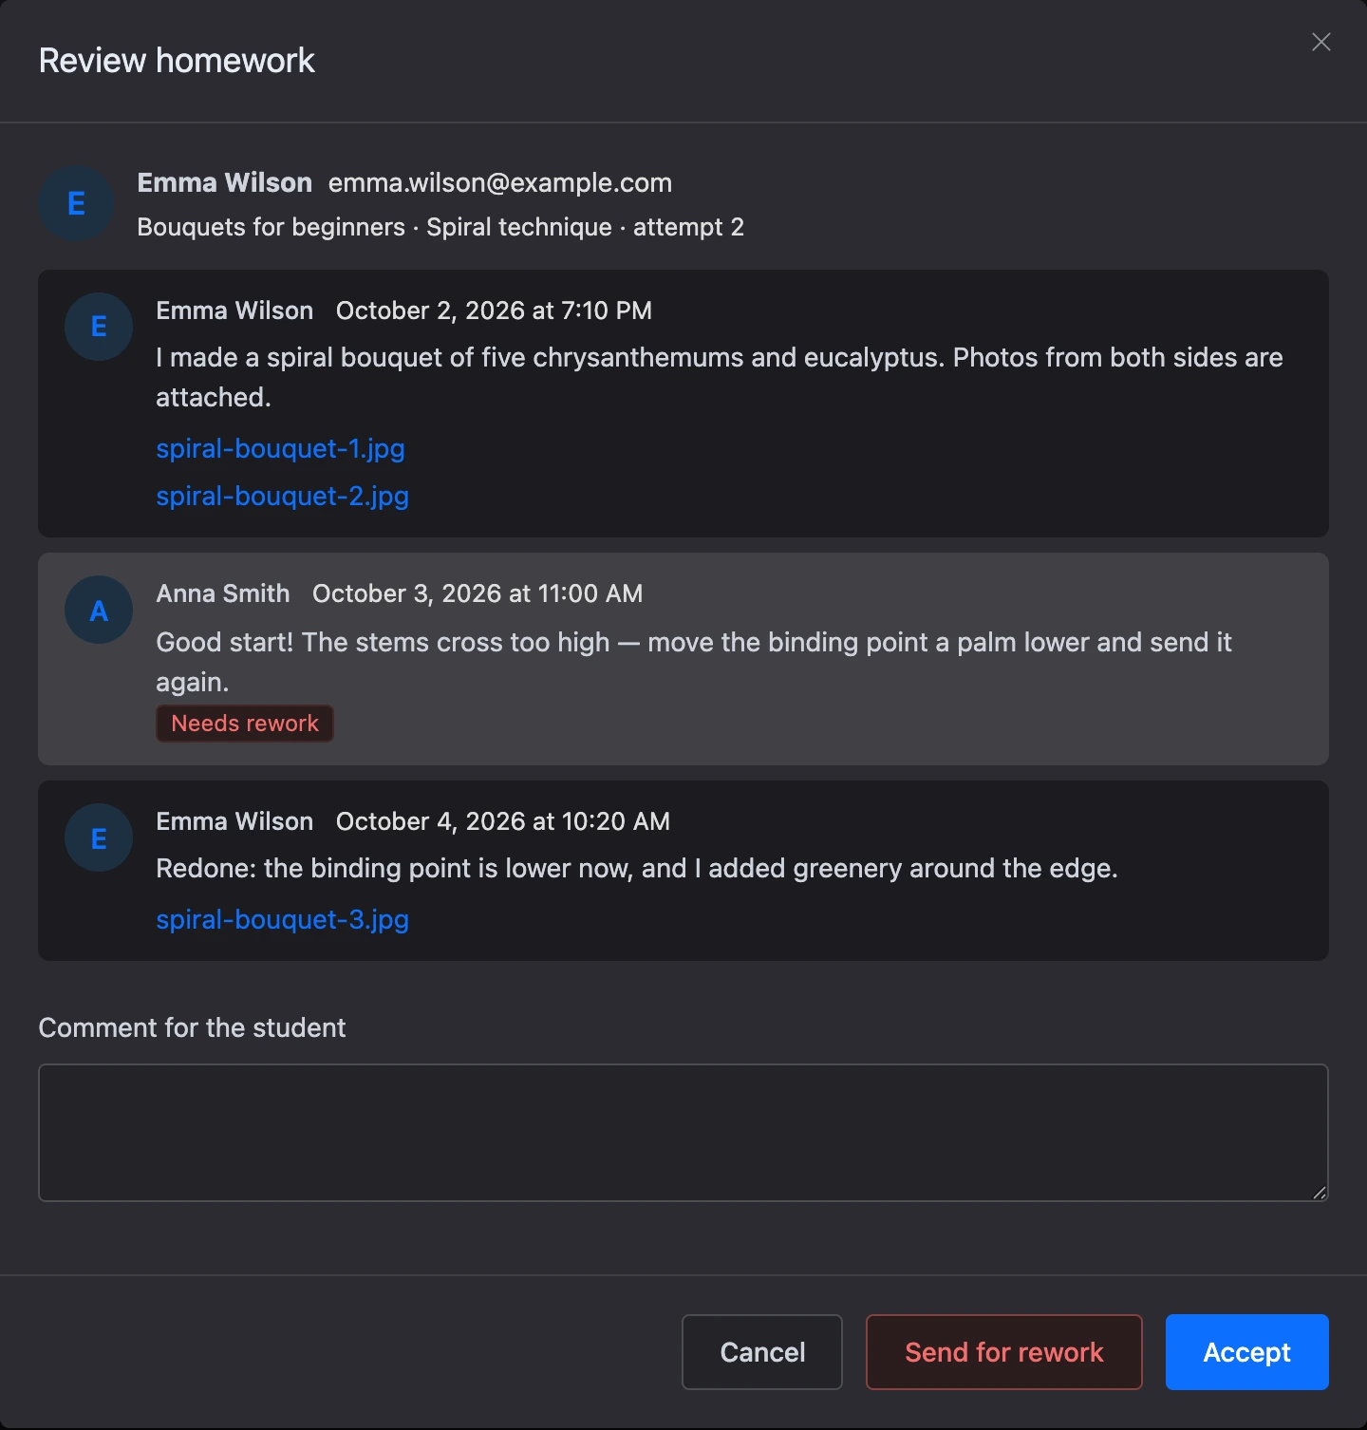Click the Review homework title
The width and height of the screenshot is (1367, 1430).
click(177, 61)
